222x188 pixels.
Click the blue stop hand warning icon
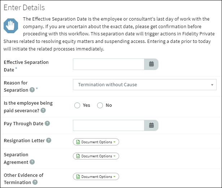11,26
